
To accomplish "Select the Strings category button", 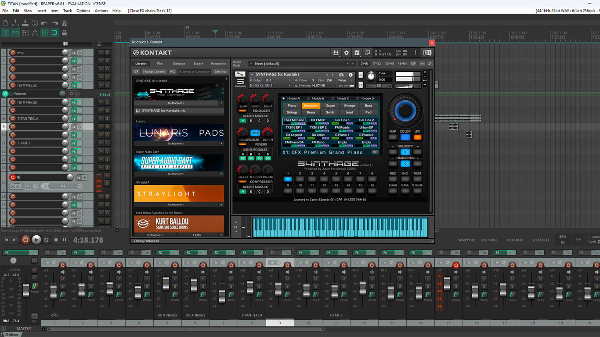I will click(x=292, y=112).
